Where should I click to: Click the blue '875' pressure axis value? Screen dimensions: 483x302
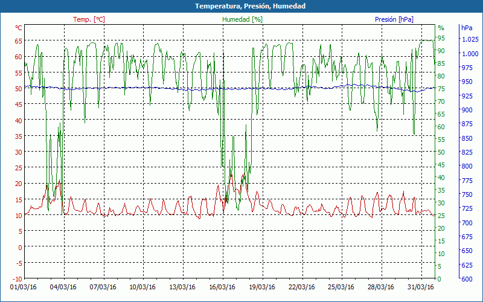click(467, 124)
